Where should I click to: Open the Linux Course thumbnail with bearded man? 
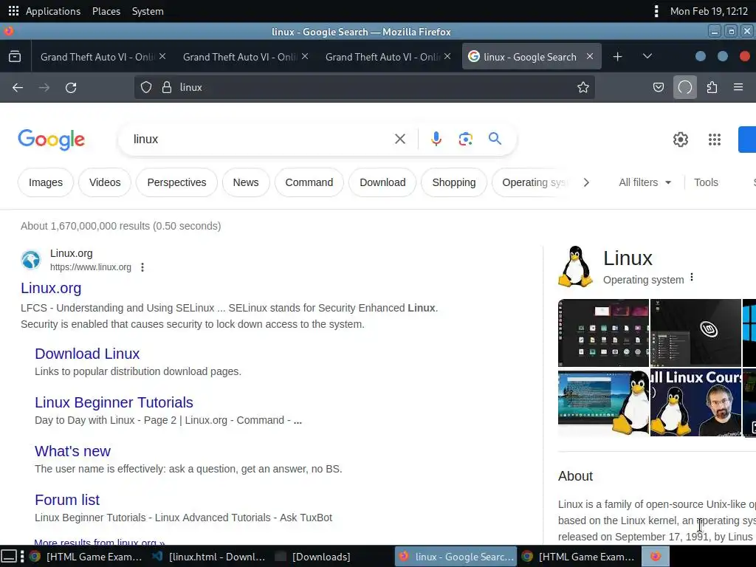coord(695,402)
